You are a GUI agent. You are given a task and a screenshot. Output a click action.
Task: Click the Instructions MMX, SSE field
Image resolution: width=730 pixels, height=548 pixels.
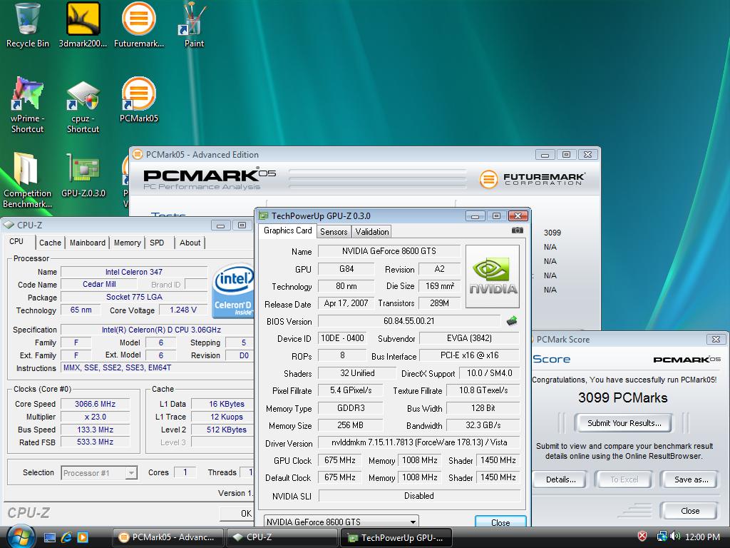[158, 368]
